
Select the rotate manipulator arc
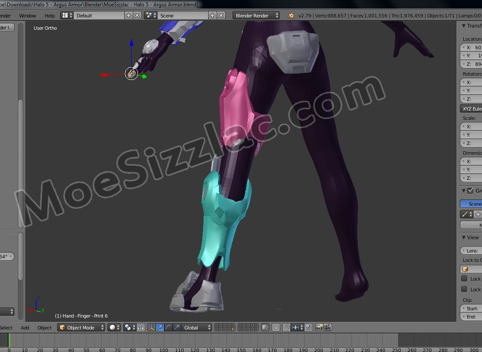[x=168, y=327]
